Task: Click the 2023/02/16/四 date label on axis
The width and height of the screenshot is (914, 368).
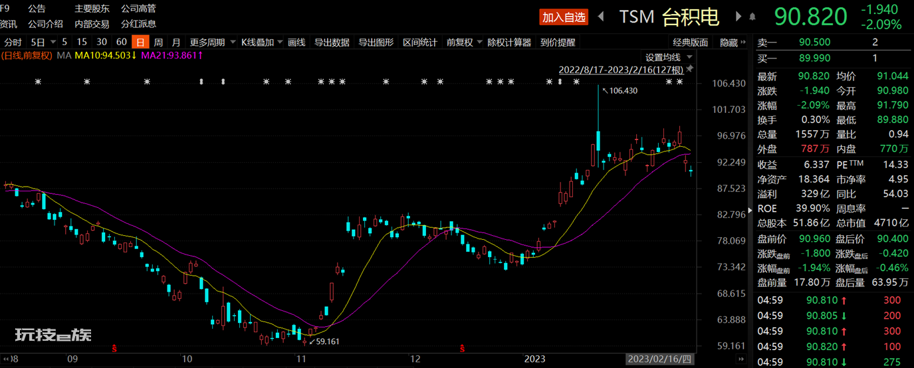Action: (x=661, y=359)
